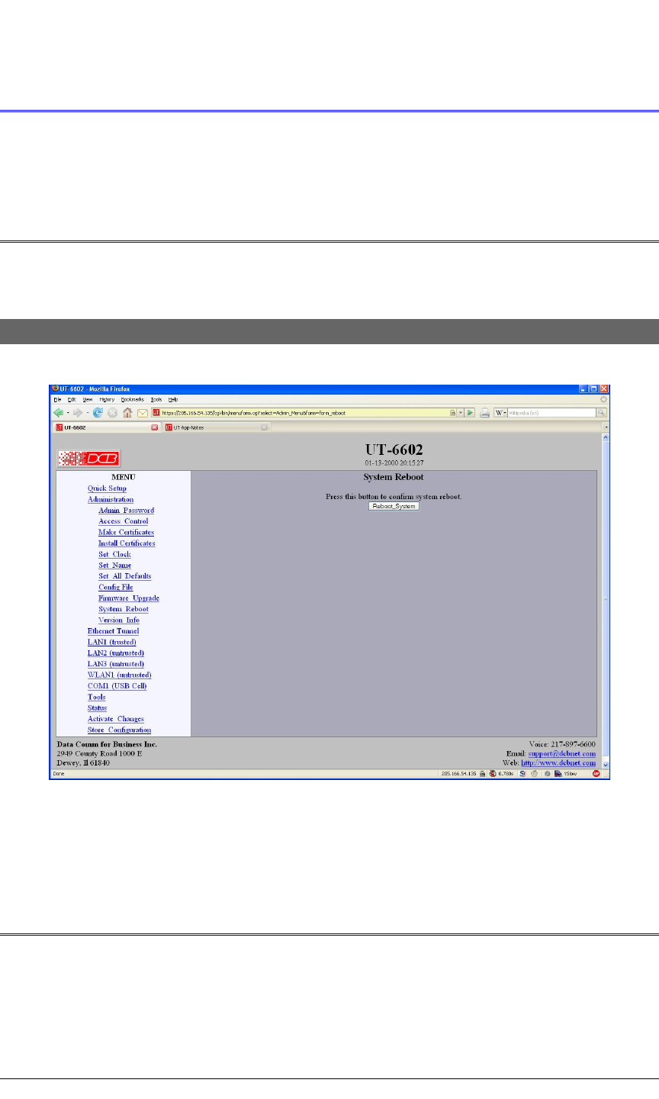
Task: Open the History menu
Action: point(107,399)
